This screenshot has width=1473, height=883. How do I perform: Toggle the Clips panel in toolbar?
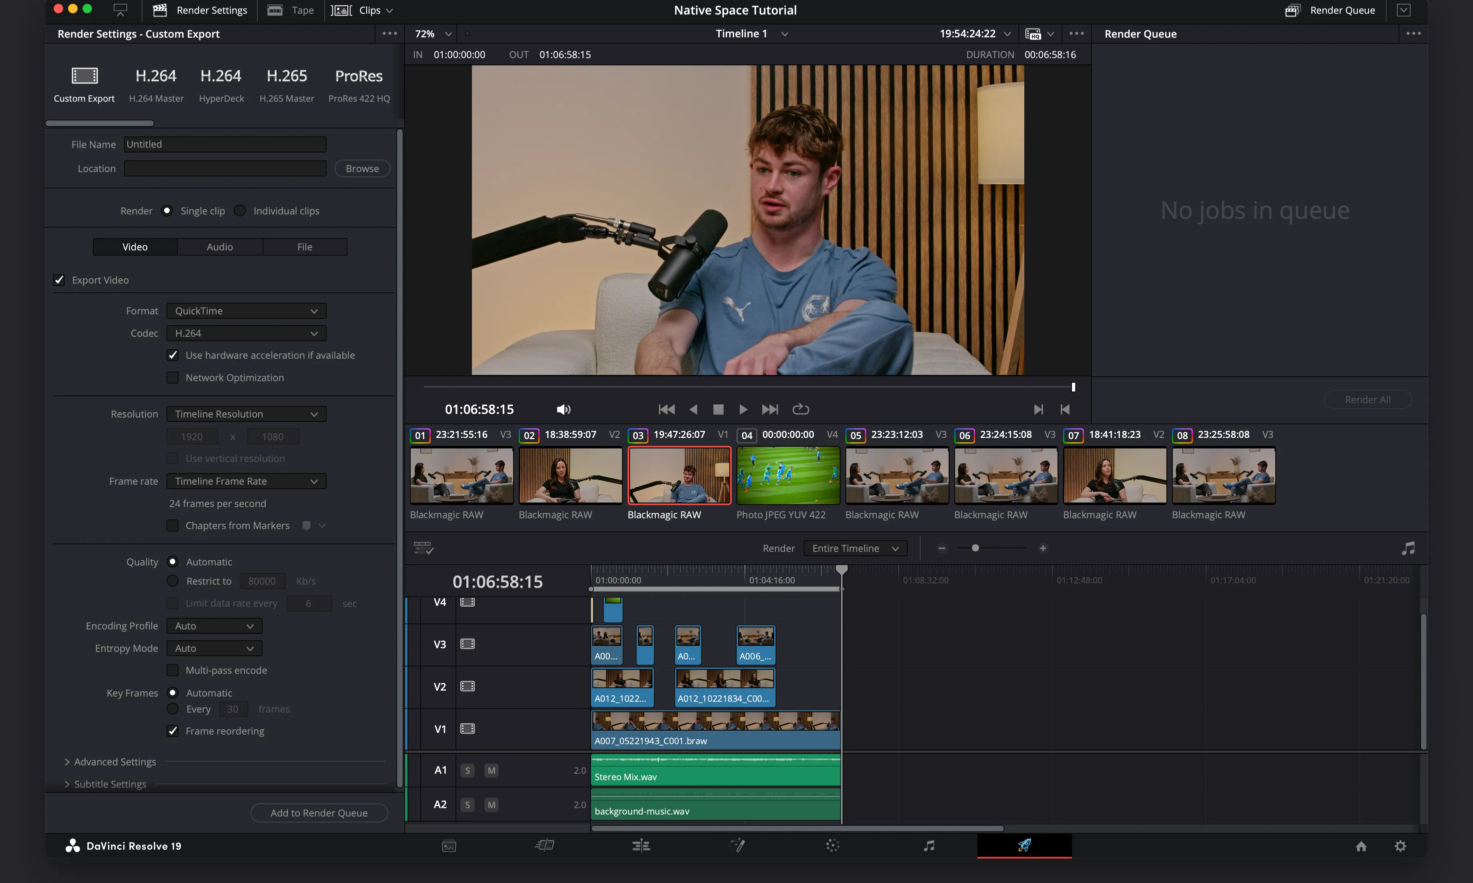(x=362, y=10)
